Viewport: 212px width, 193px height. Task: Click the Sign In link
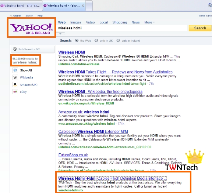point(29,16)
